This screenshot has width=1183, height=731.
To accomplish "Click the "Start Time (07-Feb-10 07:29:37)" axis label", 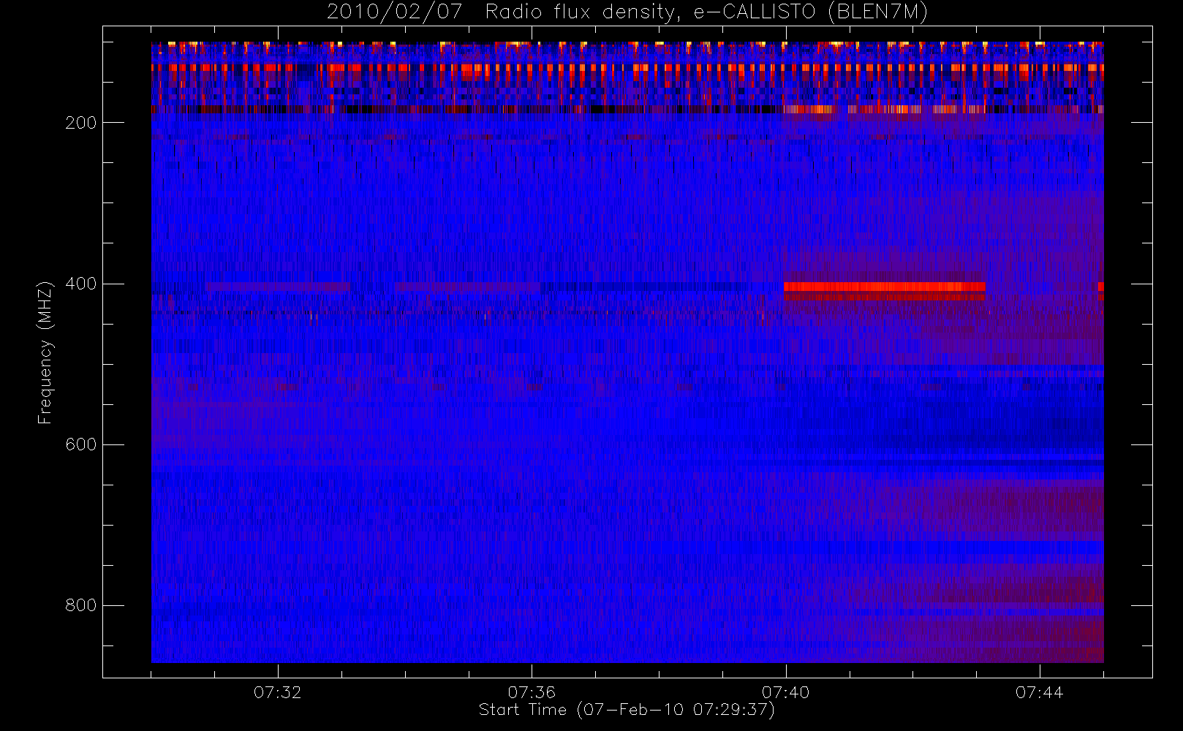I will pyautogui.click(x=627, y=710).
